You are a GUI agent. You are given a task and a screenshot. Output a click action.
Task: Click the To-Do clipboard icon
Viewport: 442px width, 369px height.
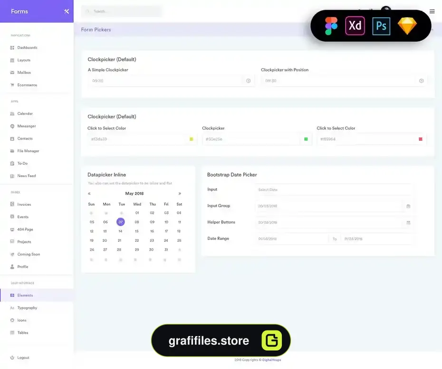point(12,163)
